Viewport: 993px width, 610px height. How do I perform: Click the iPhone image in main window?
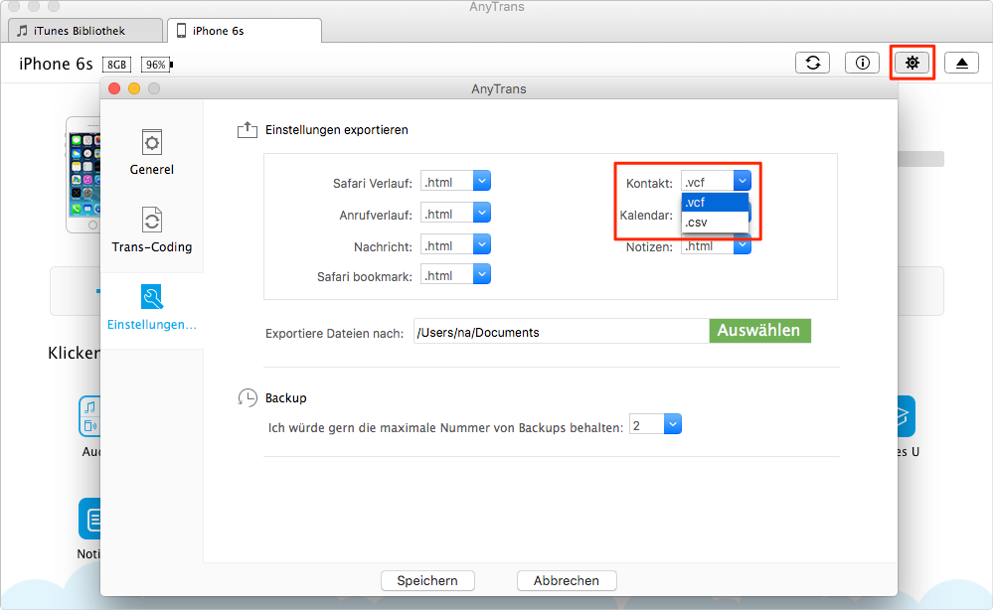[x=83, y=175]
